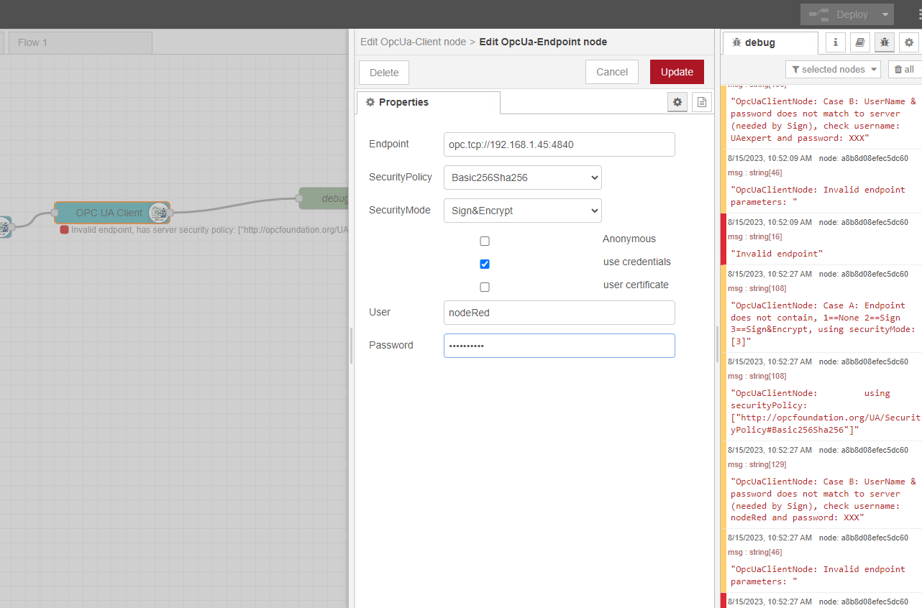
Task: Enable the user certificate checkbox
Action: [x=484, y=287]
